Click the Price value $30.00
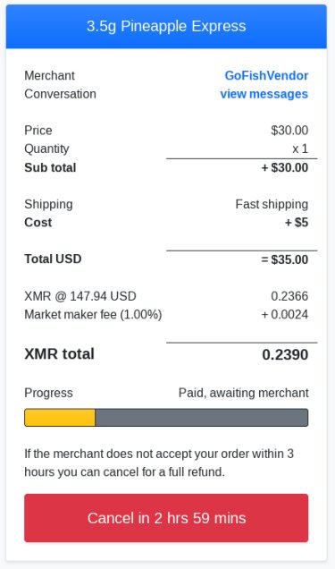 [x=289, y=131]
